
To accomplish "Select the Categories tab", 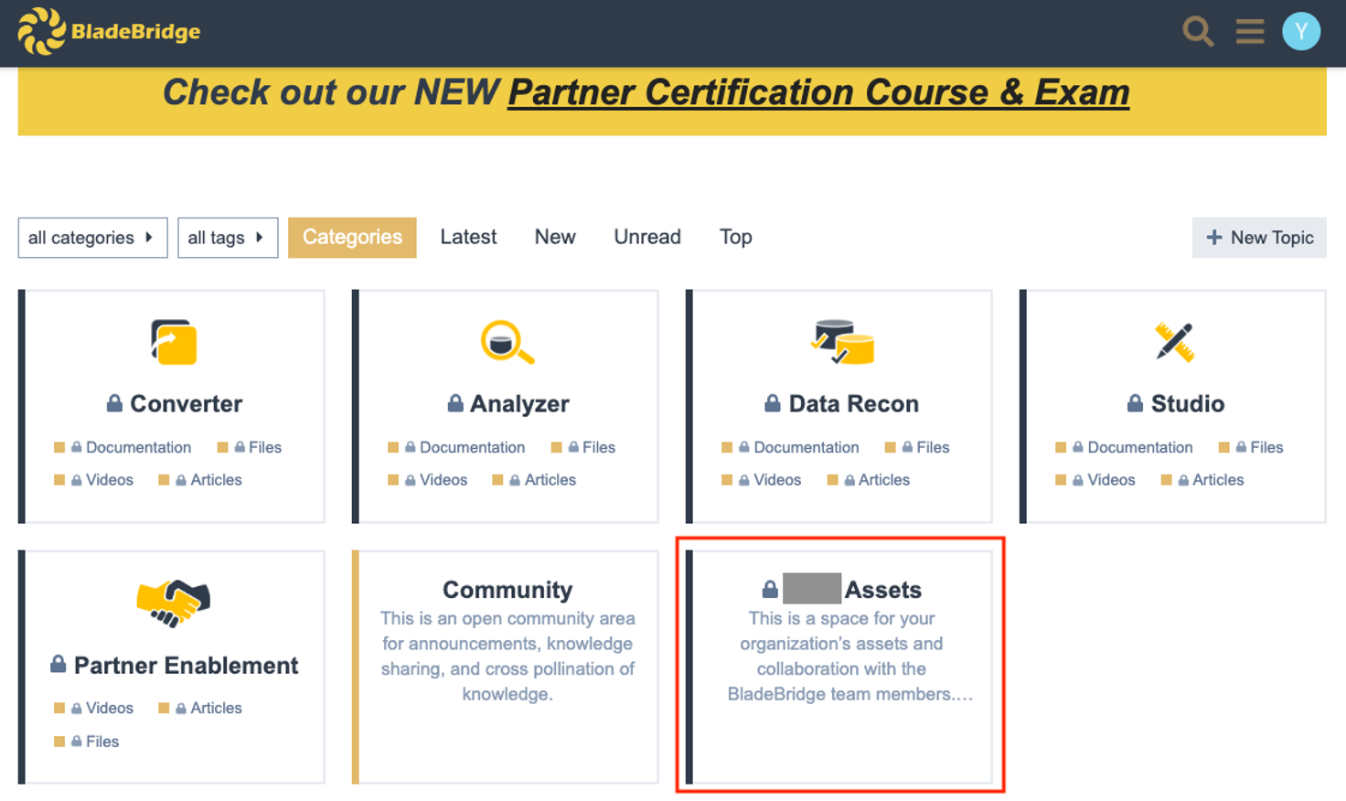I will (x=352, y=238).
